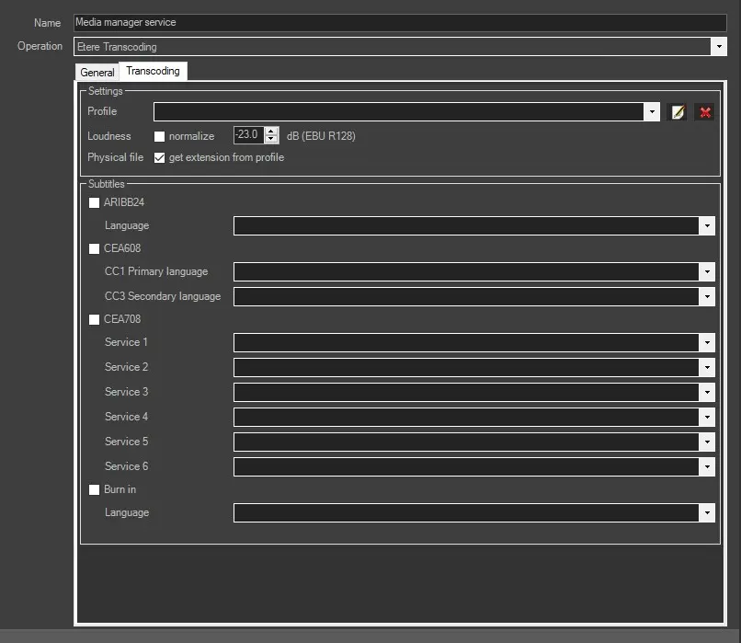Screen dimensions: 741x643
Task: Enable CEA708 subtitles checkbox
Action: pos(95,320)
